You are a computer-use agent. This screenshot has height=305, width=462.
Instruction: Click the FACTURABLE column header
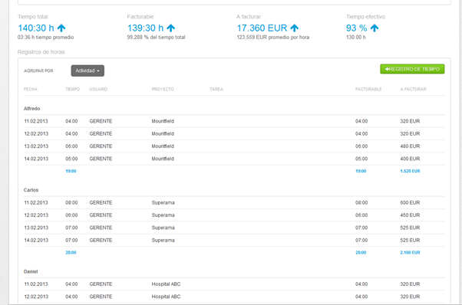368,89
